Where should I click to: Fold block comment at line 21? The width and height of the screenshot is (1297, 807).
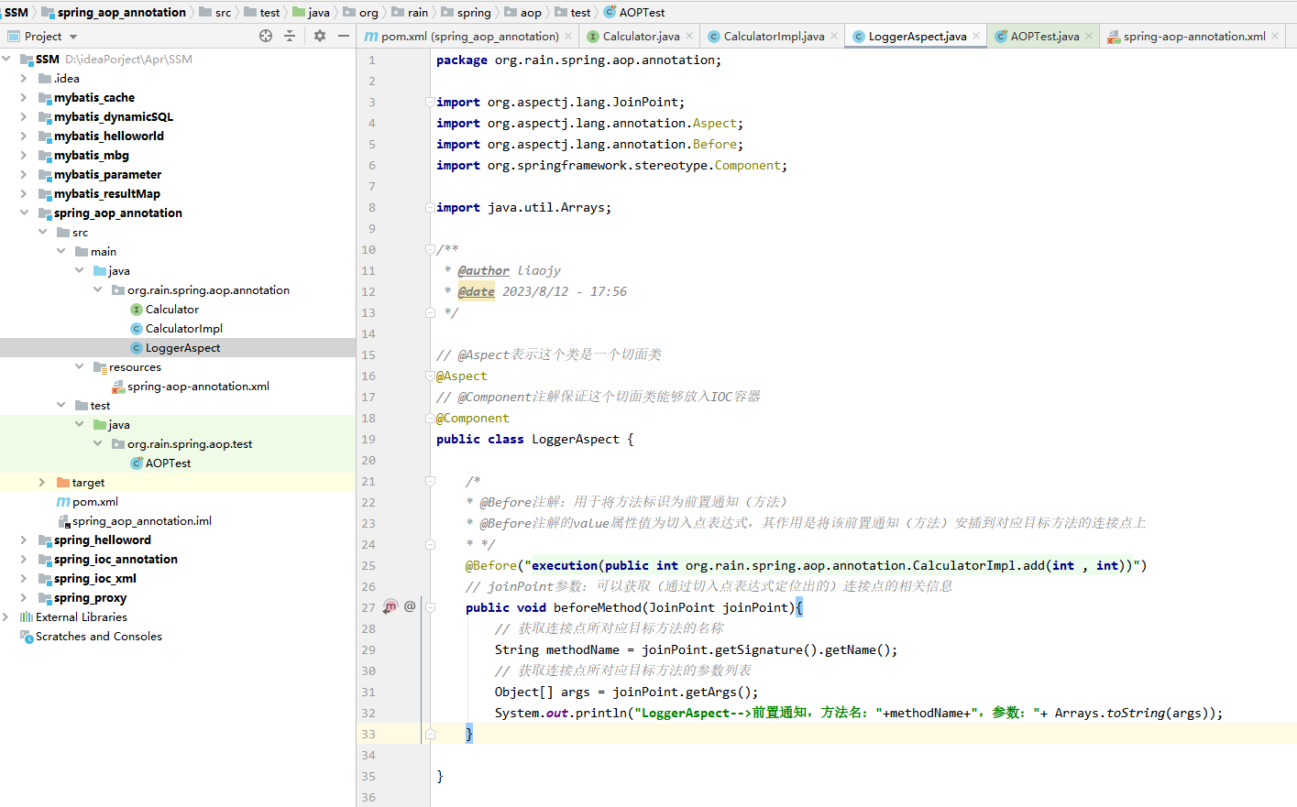430,481
